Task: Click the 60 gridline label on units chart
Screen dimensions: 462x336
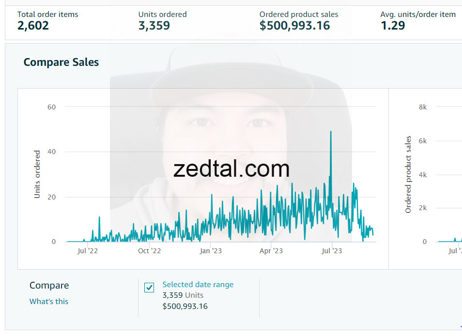Action: 52,107
